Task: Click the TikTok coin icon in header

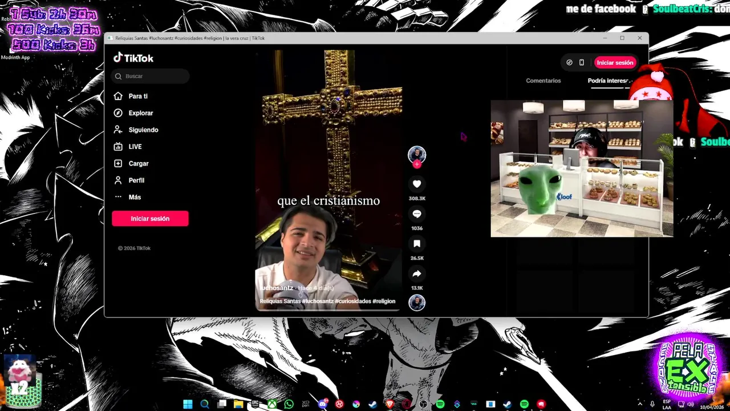Action: click(x=569, y=63)
